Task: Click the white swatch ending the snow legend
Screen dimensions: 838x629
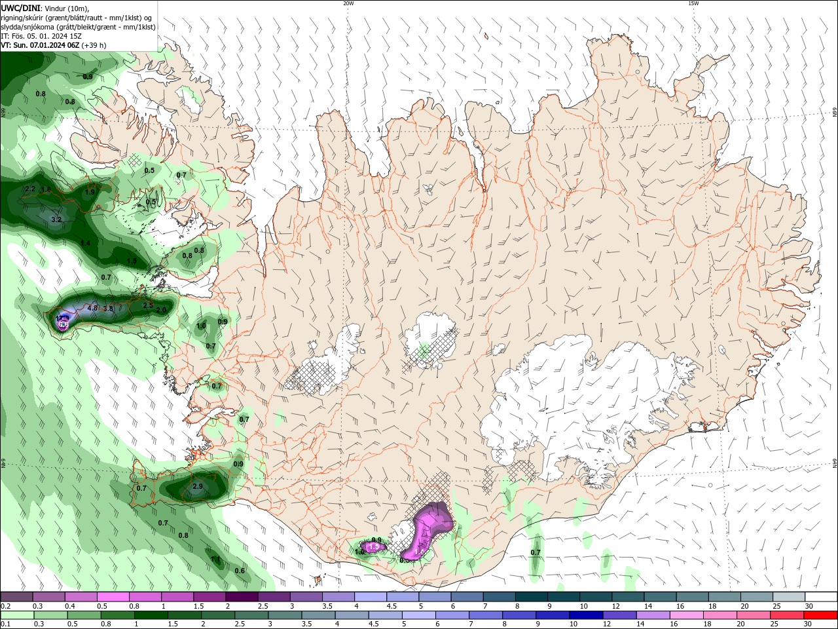Action: 820,596
